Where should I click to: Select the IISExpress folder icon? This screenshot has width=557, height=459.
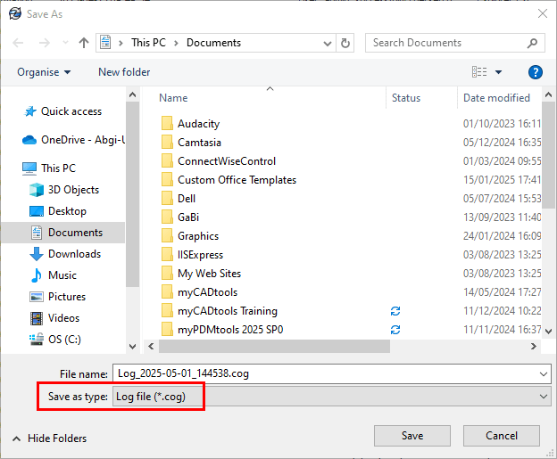coord(167,255)
